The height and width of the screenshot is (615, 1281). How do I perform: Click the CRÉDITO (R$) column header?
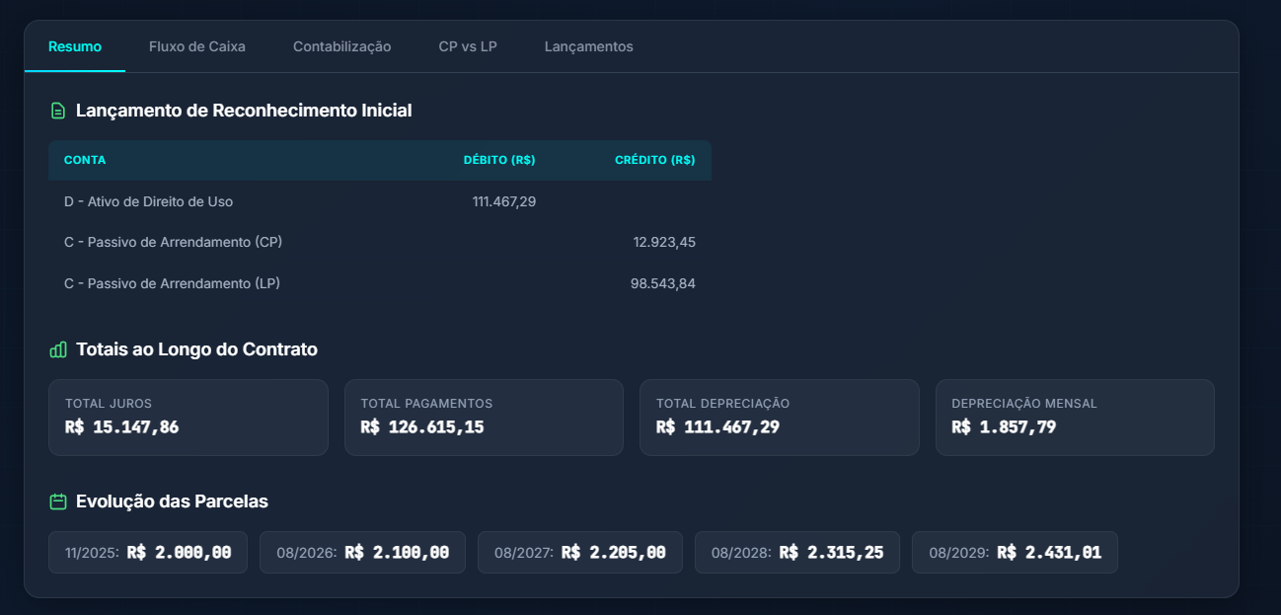pos(654,160)
